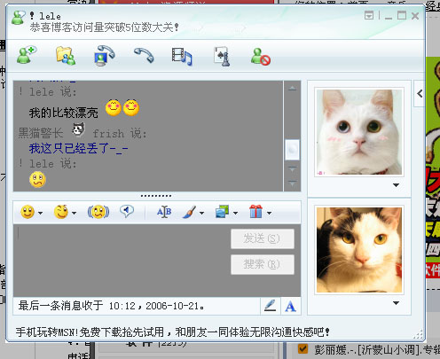Start a voice call with phone icon

tap(144, 55)
